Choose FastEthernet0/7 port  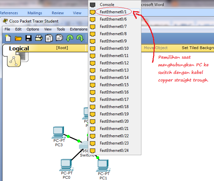[x=115, y=27]
